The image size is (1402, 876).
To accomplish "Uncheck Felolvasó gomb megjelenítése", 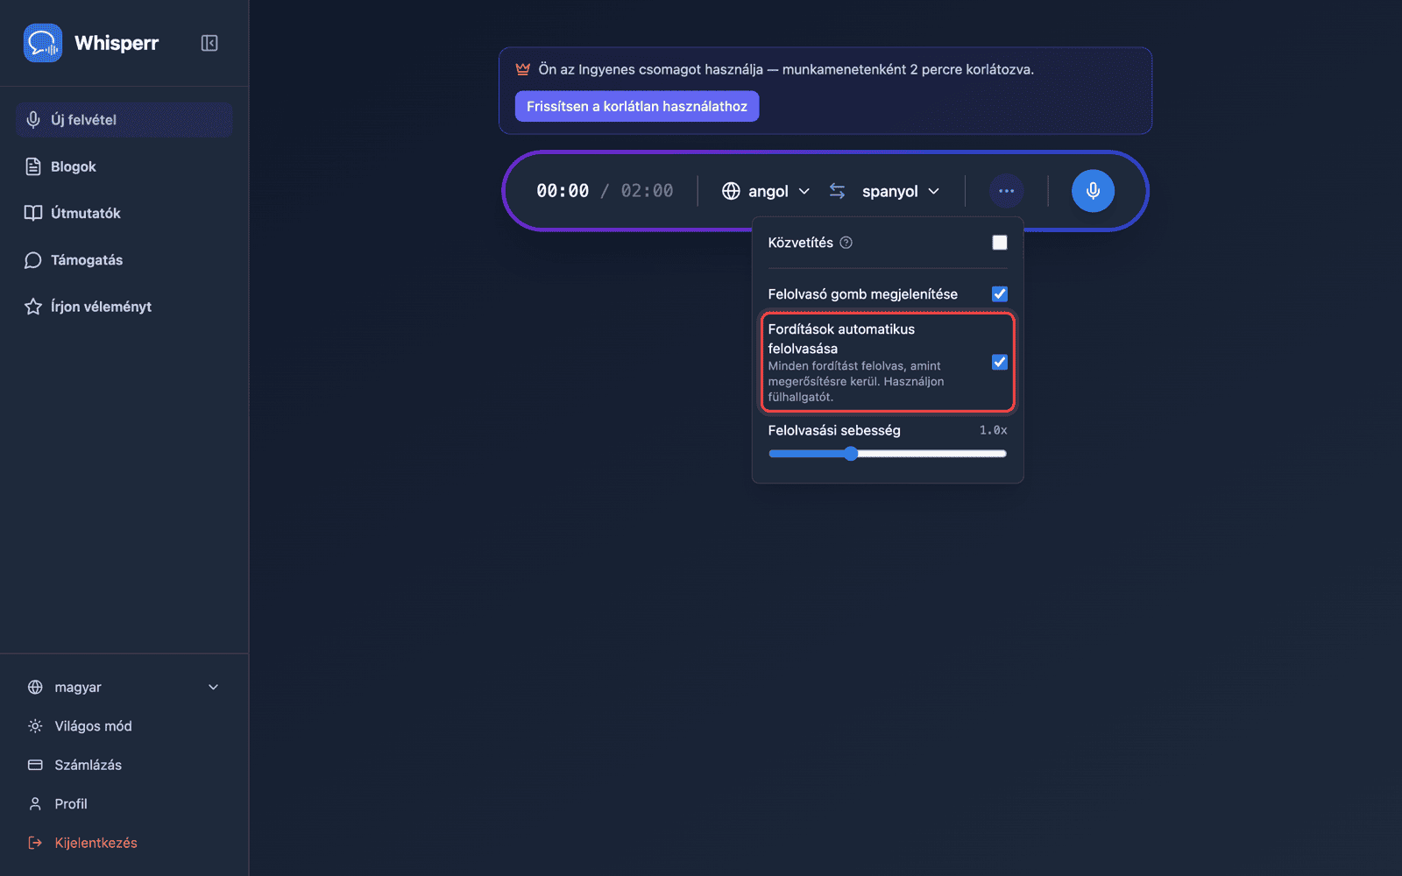I will (1000, 294).
